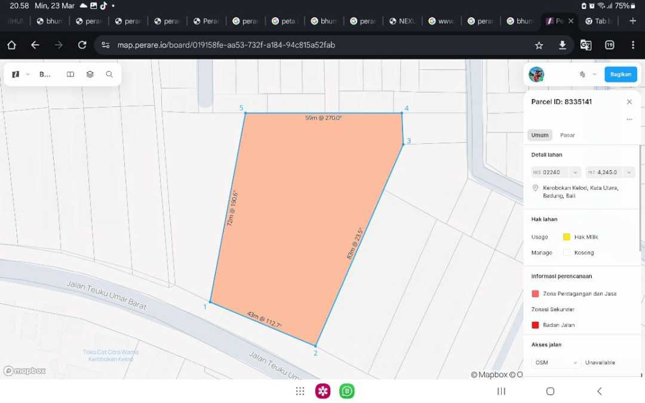The height and width of the screenshot is (403, 645).
Task: Open the map layers stack icon
Action: 90,75
